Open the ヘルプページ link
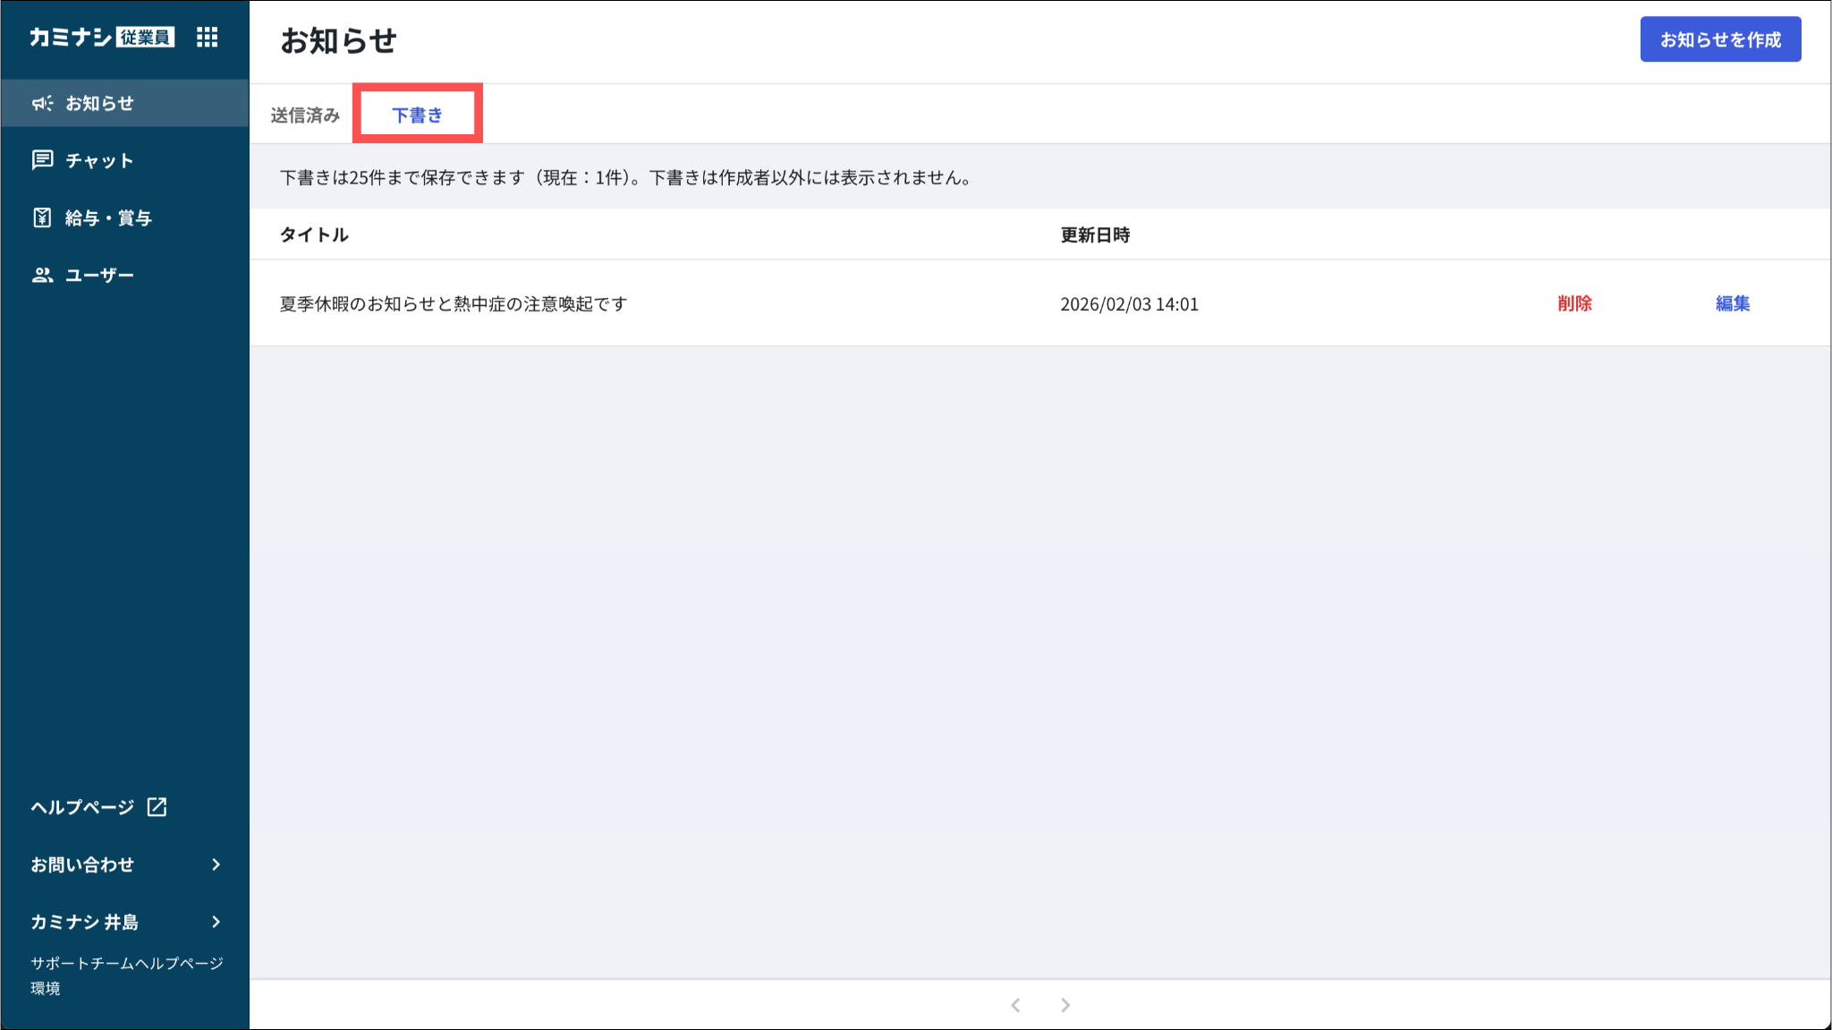Screen dimensions: 1832x1030 pos(82,807)
